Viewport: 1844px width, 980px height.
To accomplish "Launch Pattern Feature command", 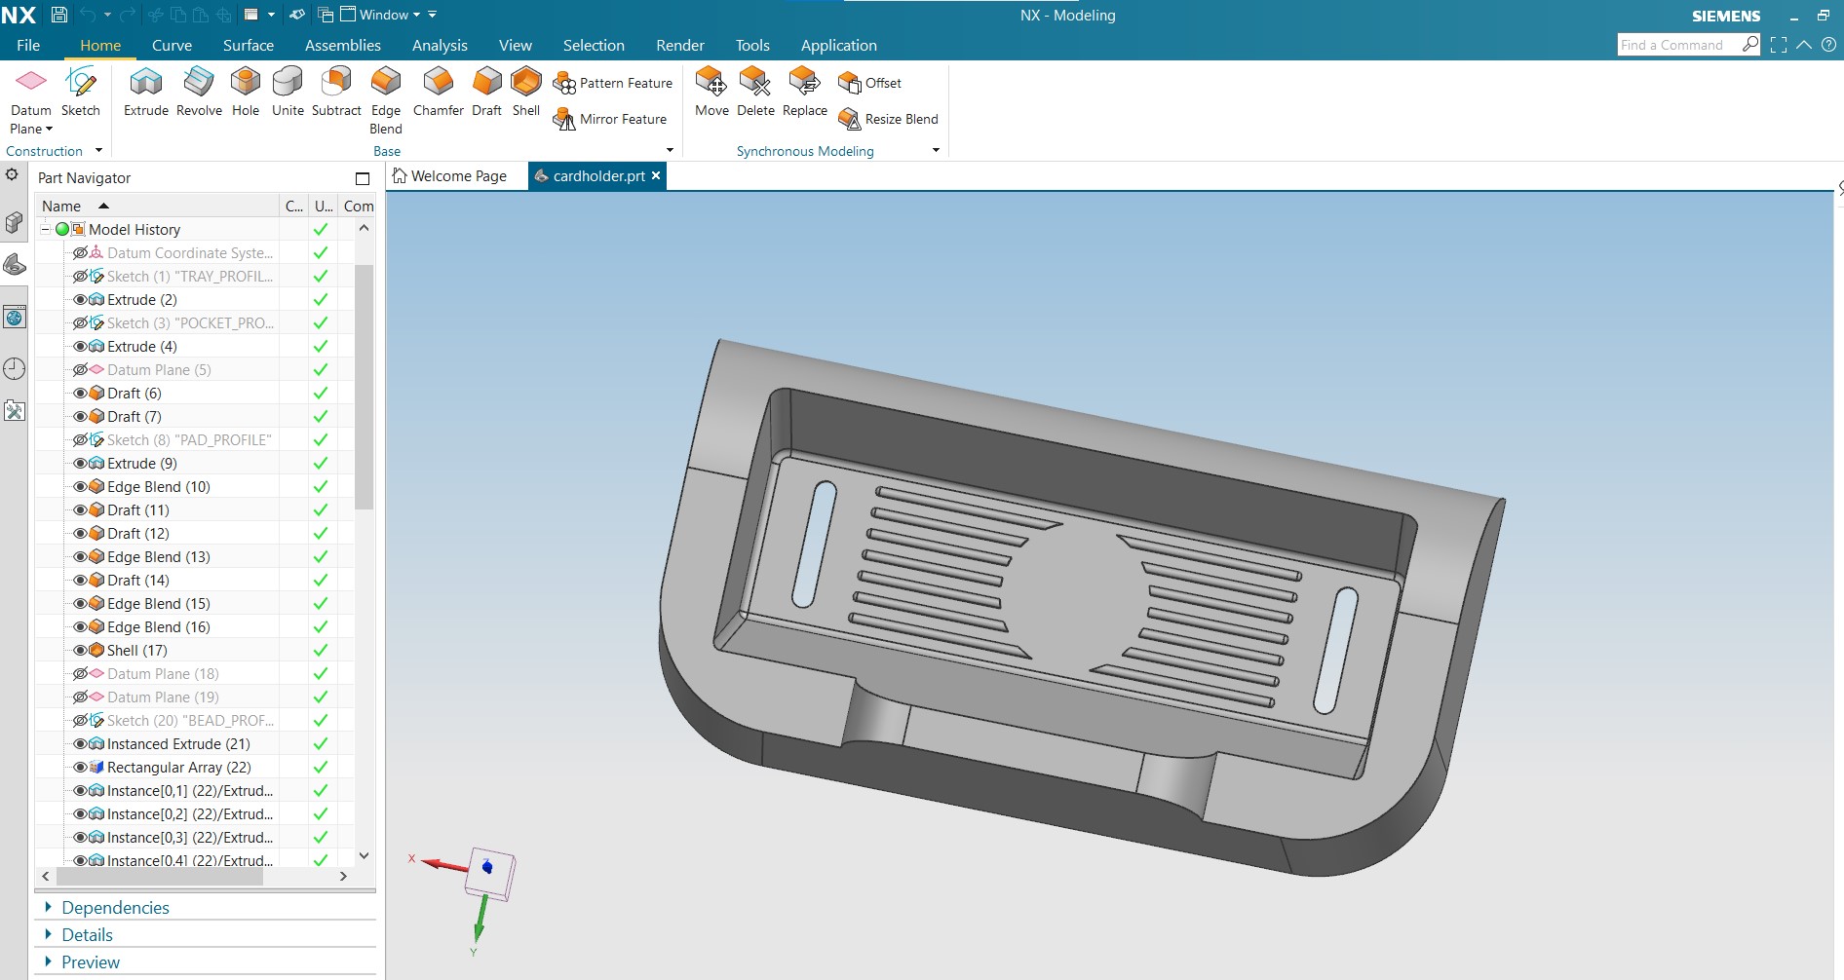I will tap(613, 83).
